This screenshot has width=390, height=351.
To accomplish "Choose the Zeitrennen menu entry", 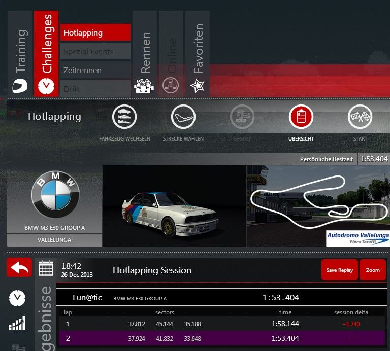I will point(95,70).
